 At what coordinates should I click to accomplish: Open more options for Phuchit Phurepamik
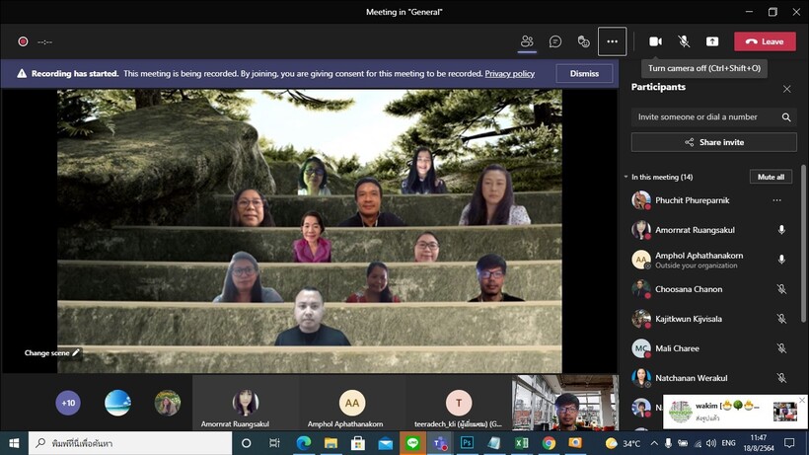776,200
